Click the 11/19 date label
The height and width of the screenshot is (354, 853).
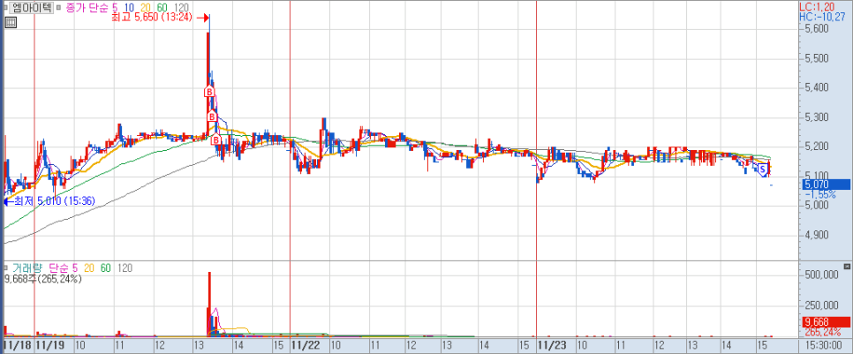52,345
